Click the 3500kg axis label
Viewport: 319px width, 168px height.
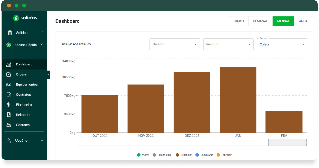69,114
